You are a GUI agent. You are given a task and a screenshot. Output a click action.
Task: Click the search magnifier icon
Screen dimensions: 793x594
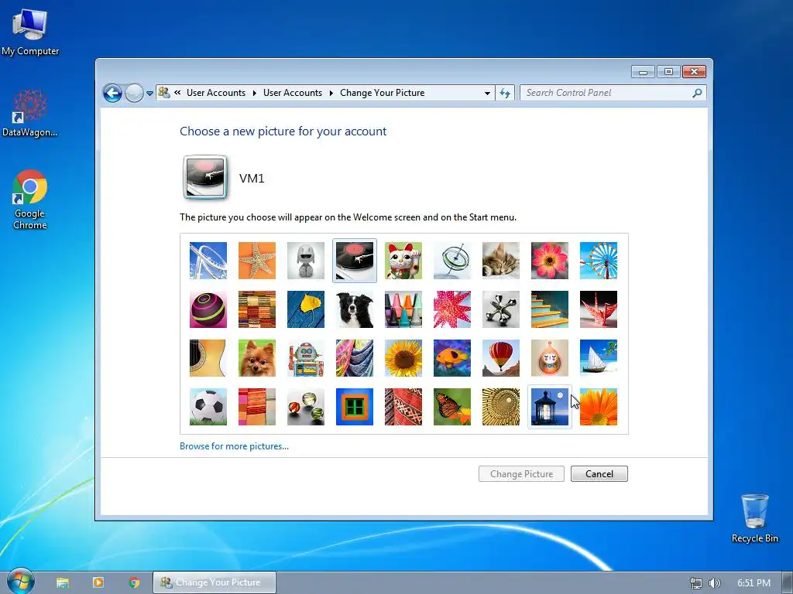click(698, 93)
